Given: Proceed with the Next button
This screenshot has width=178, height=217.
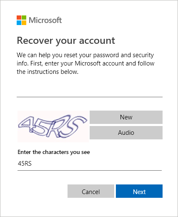Looking at the screenshot, I should pyautogui.click(x=139, y=191).
